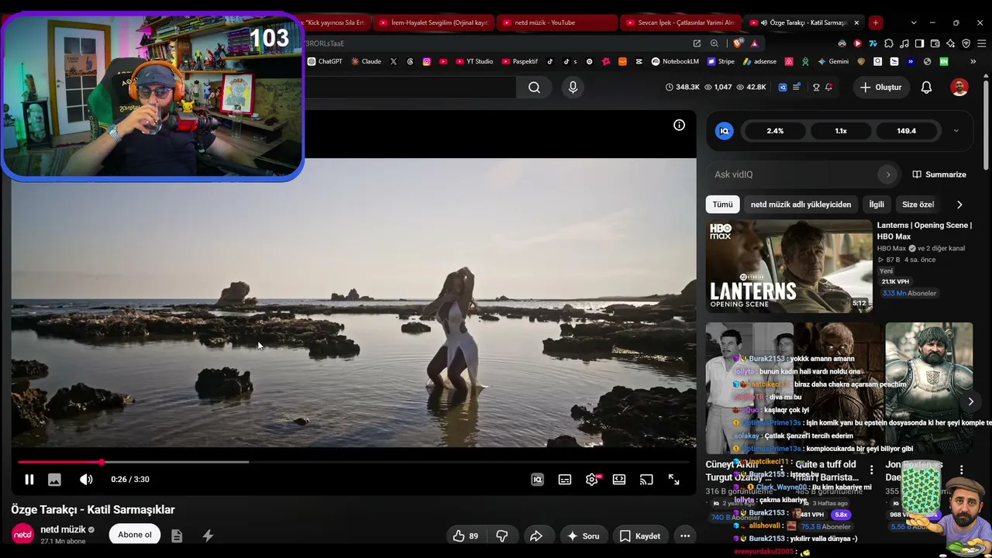Mute the video using the speaker icon

click(86, 480)
